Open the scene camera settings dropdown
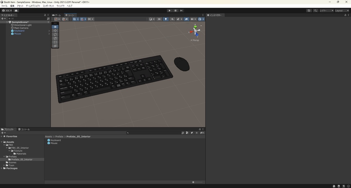Image resolution: width=351 pixels, height=188 pixels. [193, 19]
